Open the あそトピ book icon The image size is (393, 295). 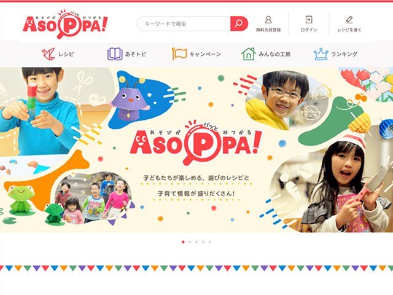115,54
